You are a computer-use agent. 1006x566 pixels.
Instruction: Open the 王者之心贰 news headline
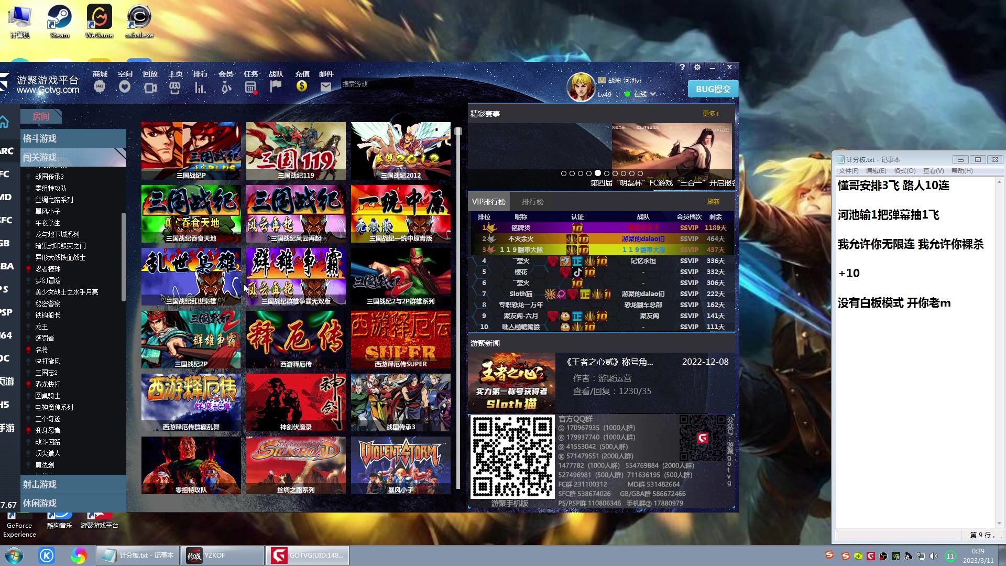coord(610,362)
